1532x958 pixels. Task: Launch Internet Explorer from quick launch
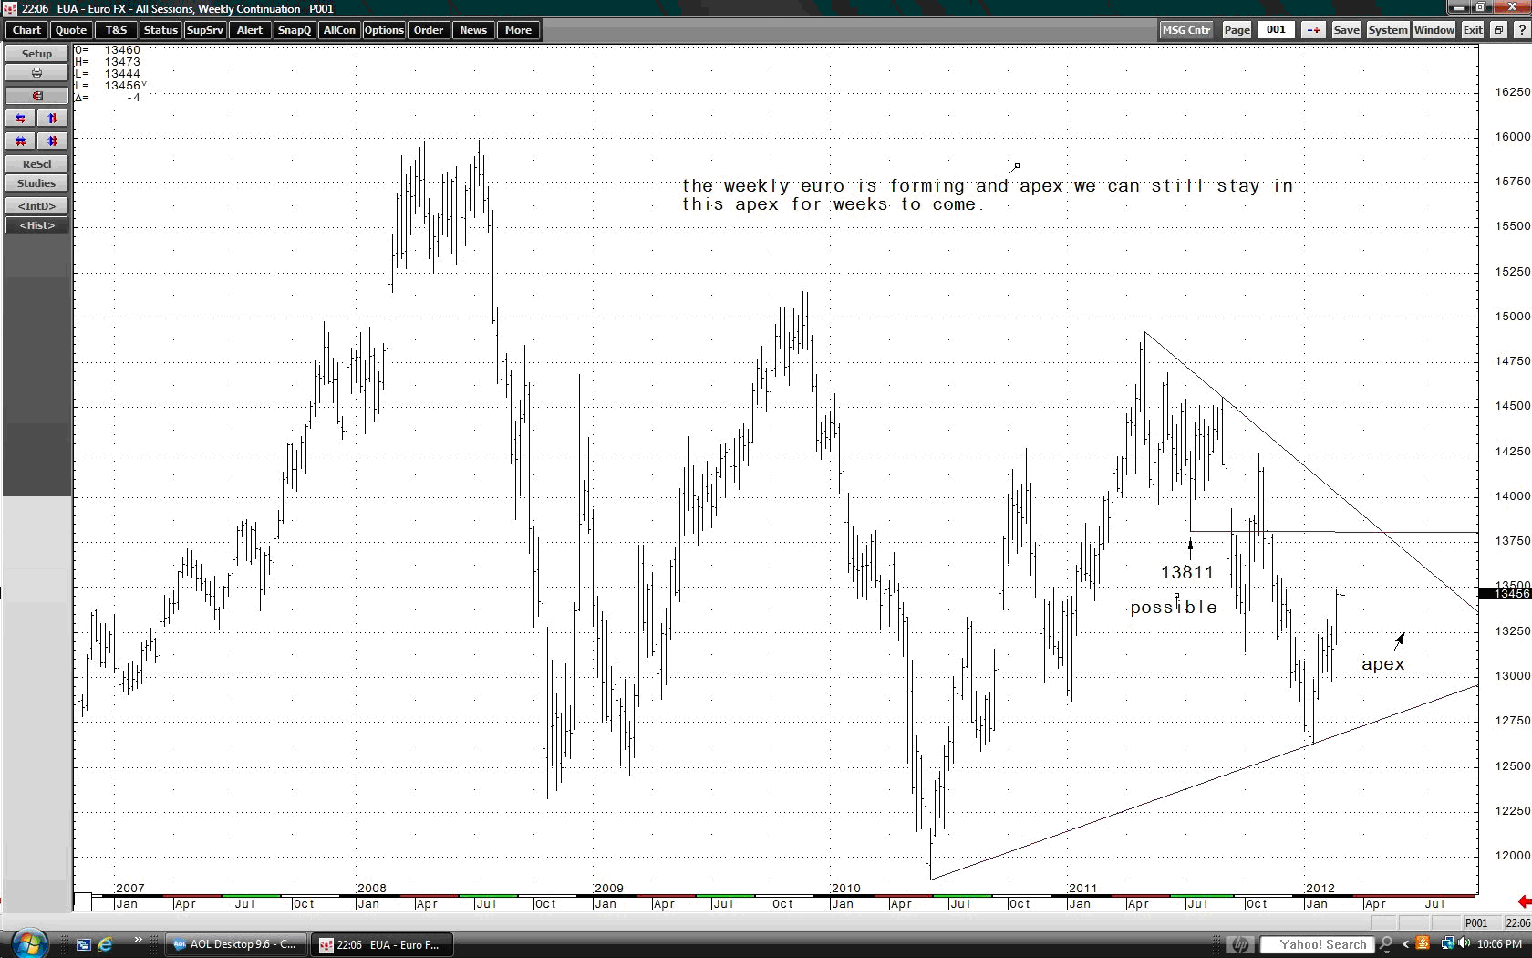pyautogui.click(x=105, y=944)
